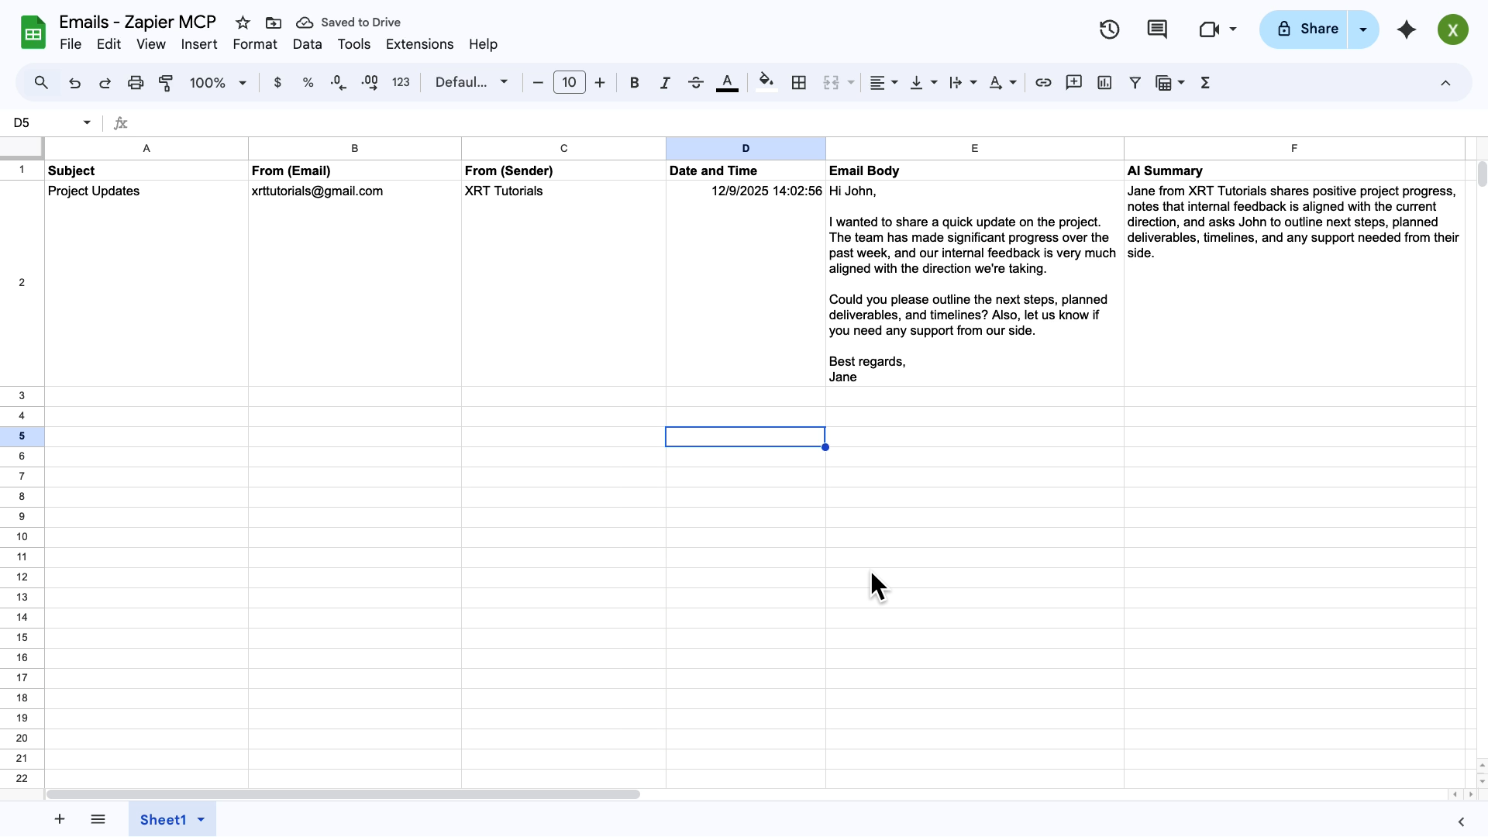The image size is (1488, 837).
Task: Click the insert link icon
Action: [x=1043, y=83]
